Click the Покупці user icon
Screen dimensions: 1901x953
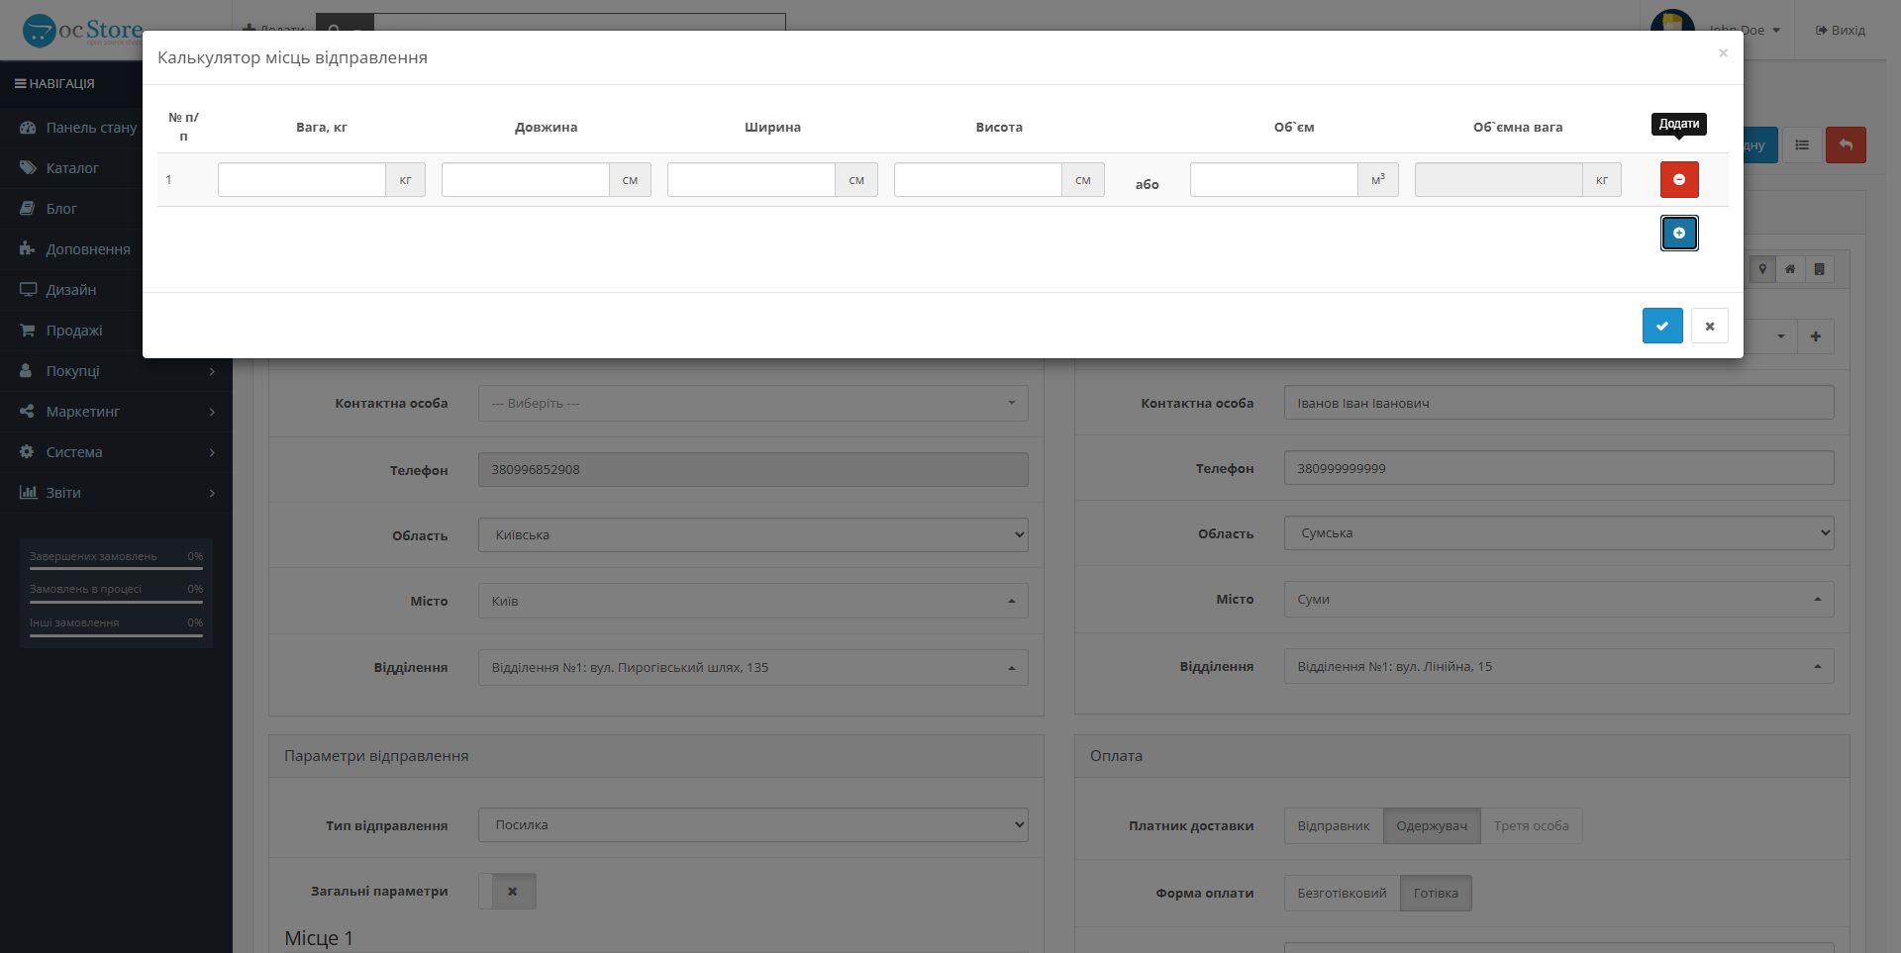[28, 371]
